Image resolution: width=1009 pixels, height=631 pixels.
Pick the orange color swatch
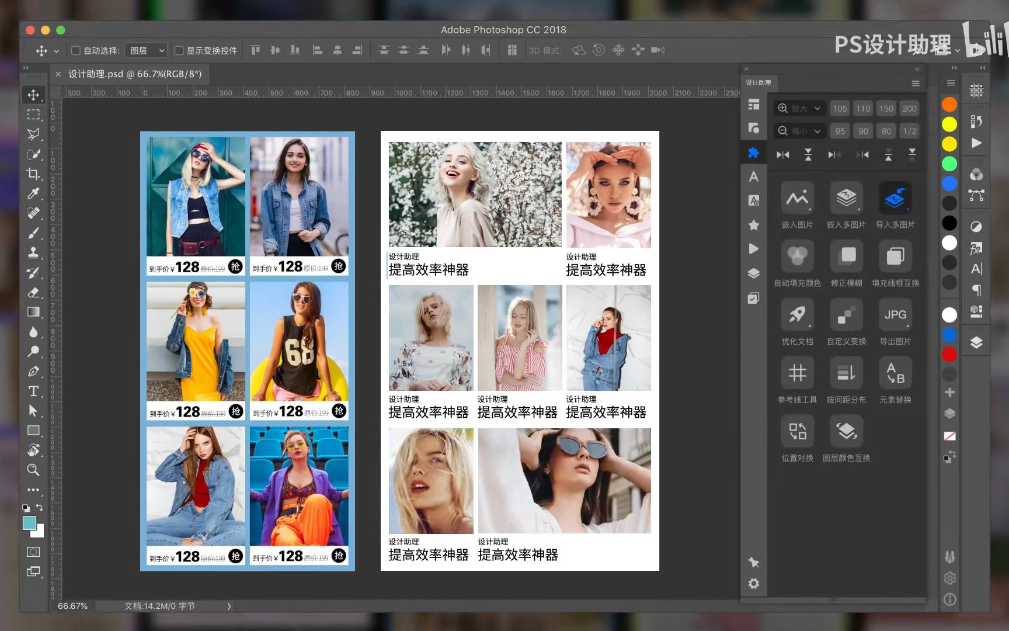949,104
